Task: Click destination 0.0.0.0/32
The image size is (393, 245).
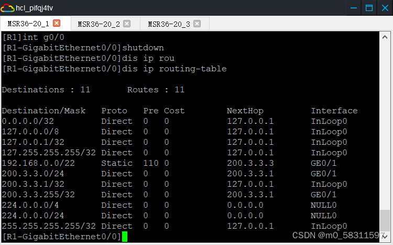Action: pyautogui.click(x=28, y=121)
